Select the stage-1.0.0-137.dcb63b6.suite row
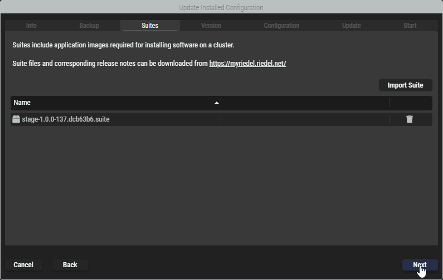The height and width of the screenshot is (280, 443). pyautogui.click(x=111, y=119)
